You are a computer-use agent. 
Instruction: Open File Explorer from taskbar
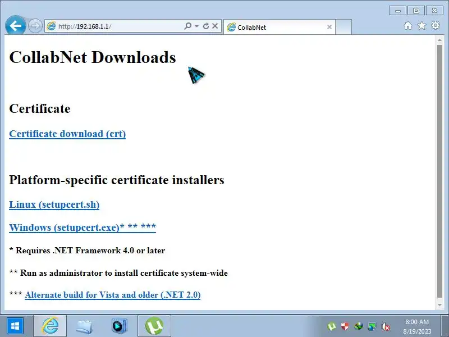point(85,326)
